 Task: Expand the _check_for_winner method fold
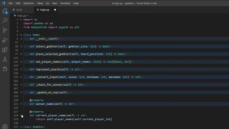pos(21,85)
